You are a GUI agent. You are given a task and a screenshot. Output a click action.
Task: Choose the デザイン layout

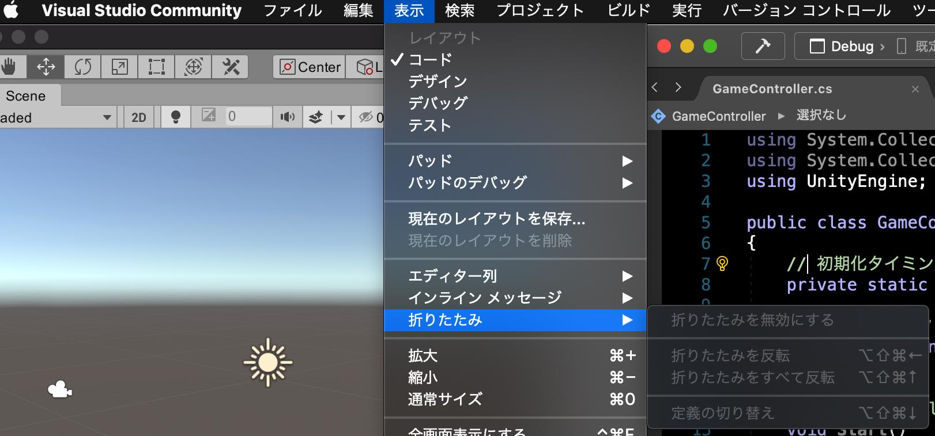tap(515, 81)
